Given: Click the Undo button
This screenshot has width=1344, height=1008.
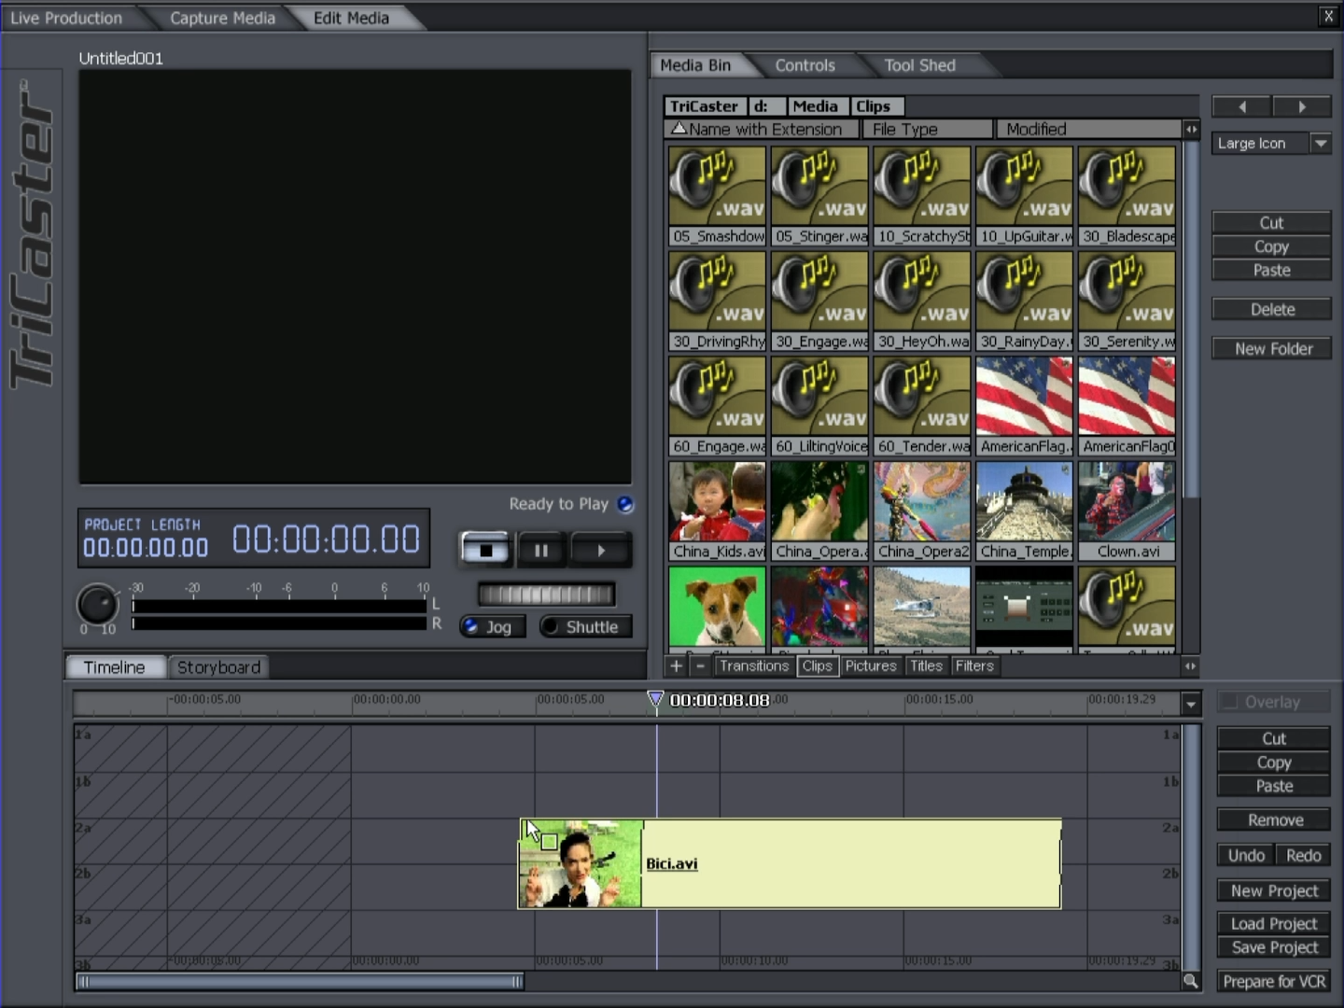Looking at the screenshot, I should point(1245,855).
